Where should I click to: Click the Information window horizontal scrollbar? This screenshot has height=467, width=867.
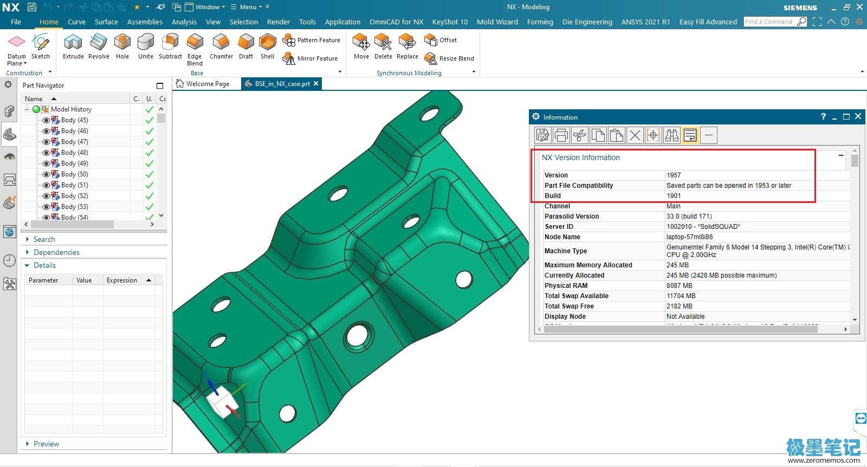[x=681, y=329]
